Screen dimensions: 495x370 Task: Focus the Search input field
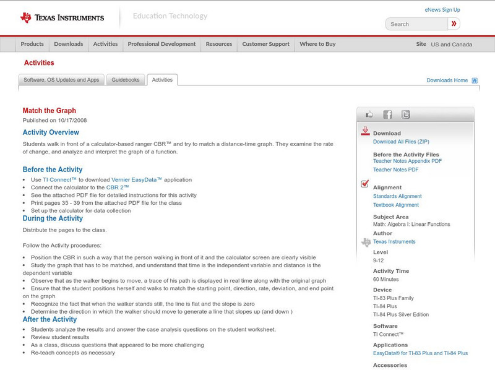click(416, 24)
